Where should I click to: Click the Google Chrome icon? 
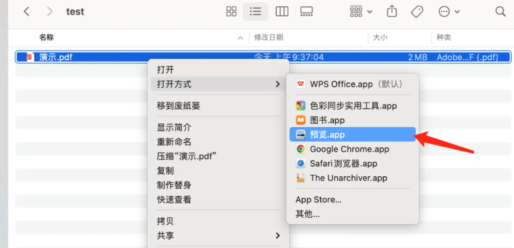pyautogui.click(x=300, y=149)
